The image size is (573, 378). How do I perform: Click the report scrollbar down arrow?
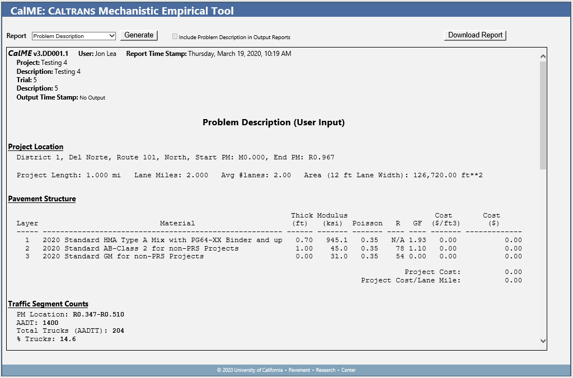click(x=542, y=341)
